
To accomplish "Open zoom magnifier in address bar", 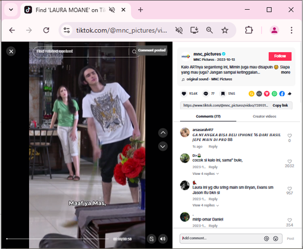I will click(210, 30).
